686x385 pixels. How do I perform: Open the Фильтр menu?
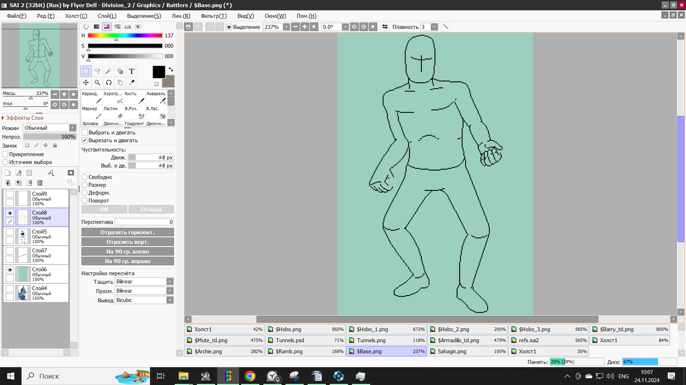point(213,16)
